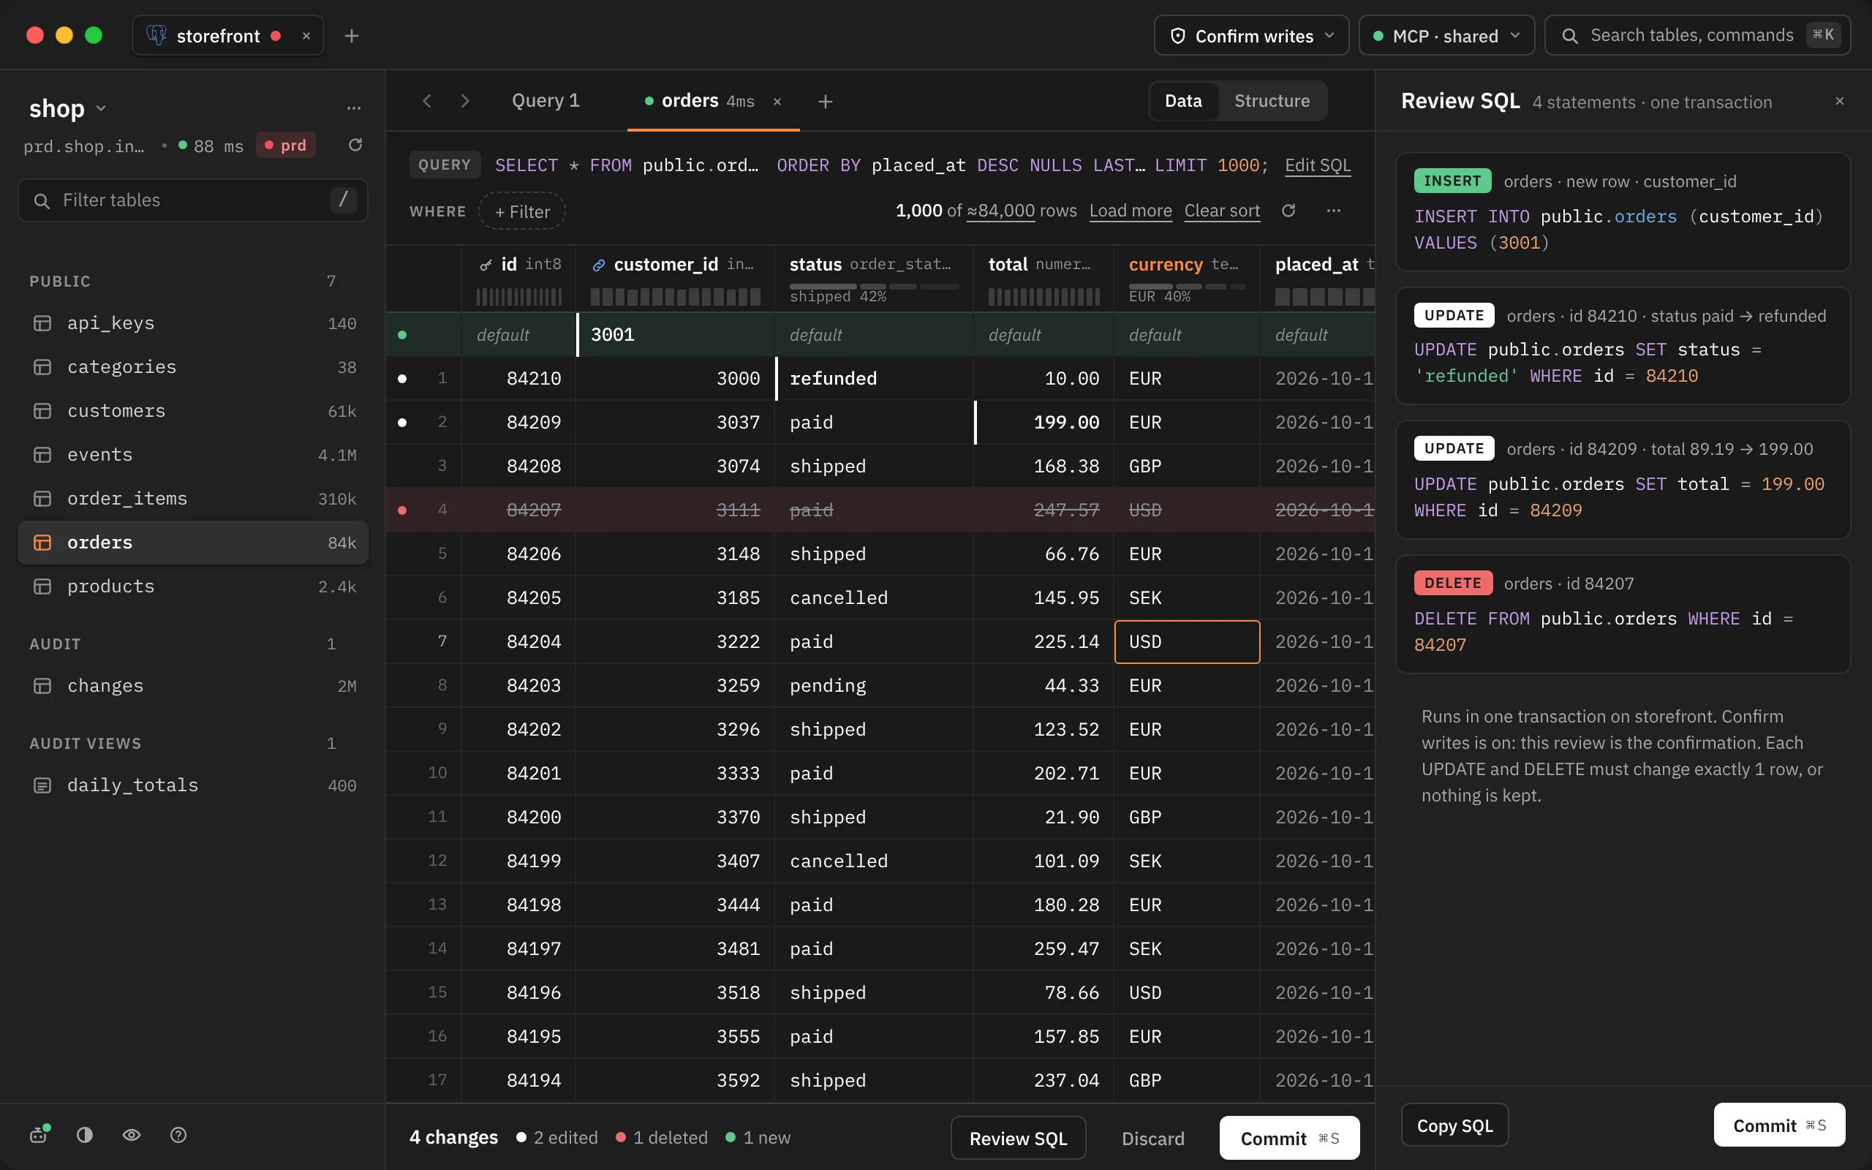1872x1170 pixels.
Task: Close the Review SQL panel
Action: (x=1840, y=101)
